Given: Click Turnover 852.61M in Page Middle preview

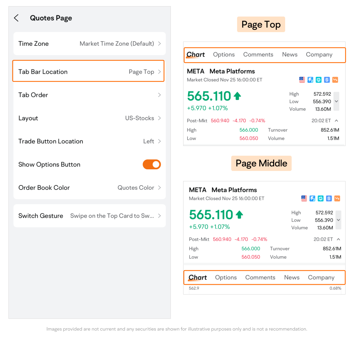Looking at the screenshot, I should [x=306, y=248].
